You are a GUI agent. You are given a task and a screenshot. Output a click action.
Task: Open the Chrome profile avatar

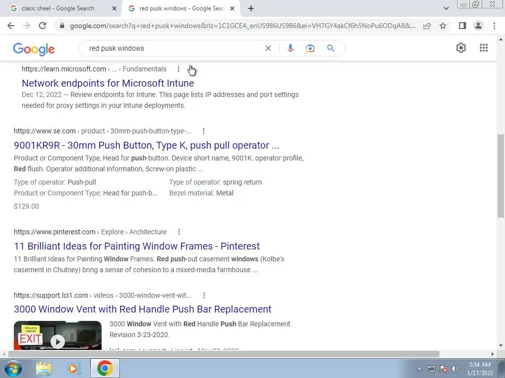(478, 26)
